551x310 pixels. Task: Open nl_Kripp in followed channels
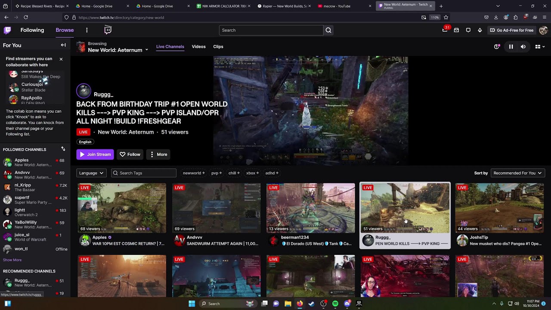[x=35, y=187]
